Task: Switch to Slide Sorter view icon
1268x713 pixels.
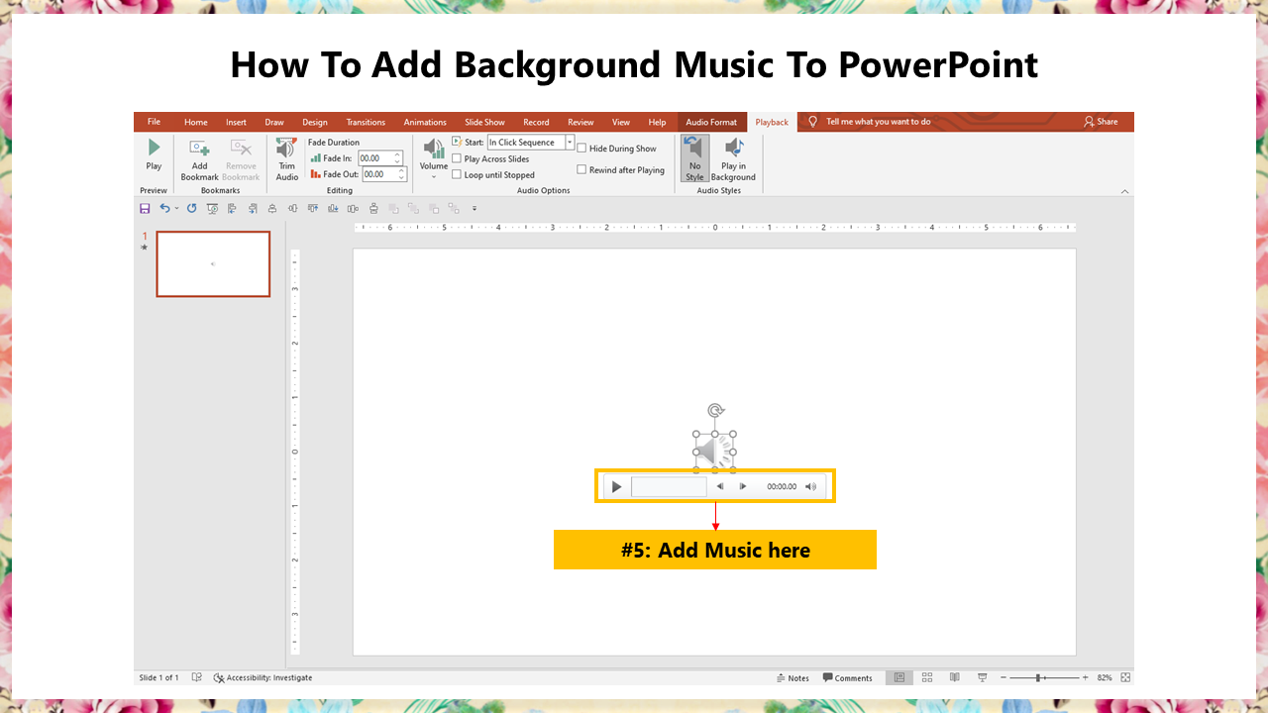Action: point(927,677)
